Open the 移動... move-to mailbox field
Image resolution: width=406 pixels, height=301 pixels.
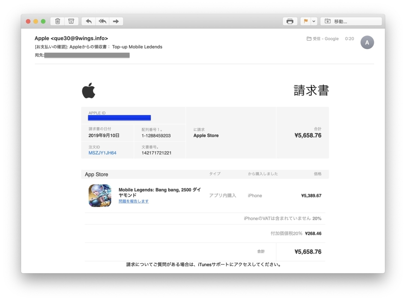pos(351,21)
